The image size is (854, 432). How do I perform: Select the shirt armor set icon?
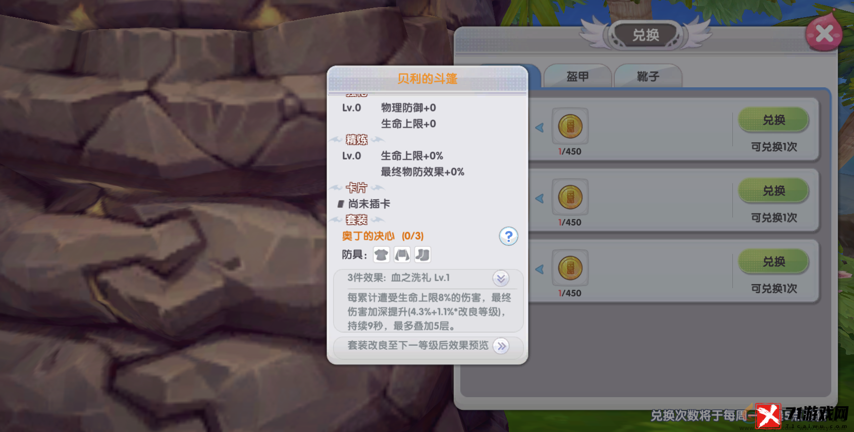point(381,255)
